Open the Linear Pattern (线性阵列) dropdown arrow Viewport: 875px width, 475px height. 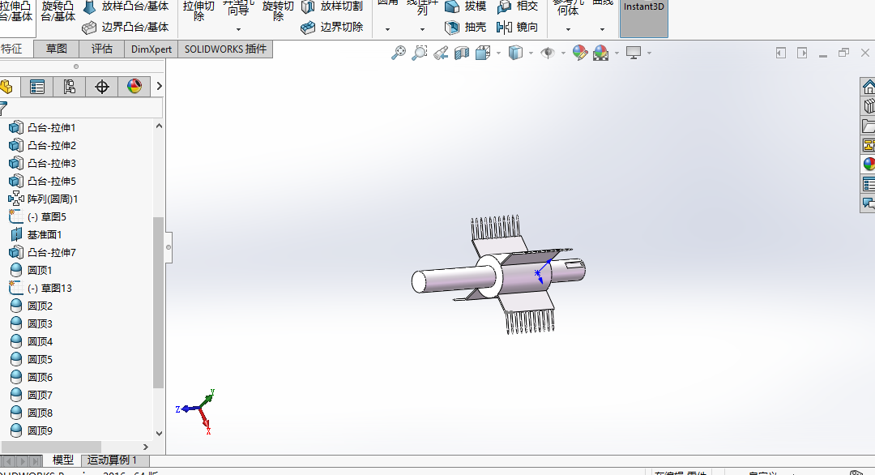[422, 29]
